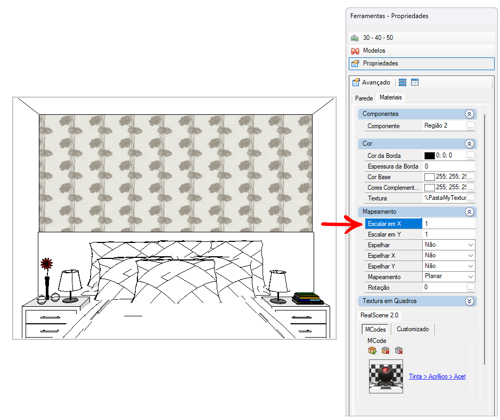Open the Espelhar X dropdown

pos(470,256)
